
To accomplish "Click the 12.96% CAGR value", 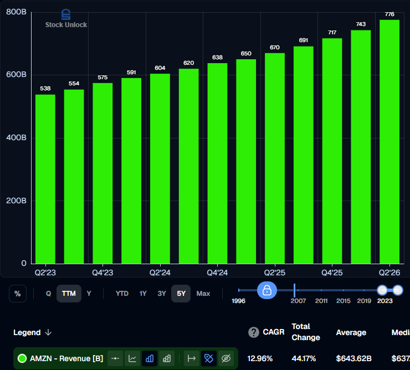I will [x=260, y=358].
